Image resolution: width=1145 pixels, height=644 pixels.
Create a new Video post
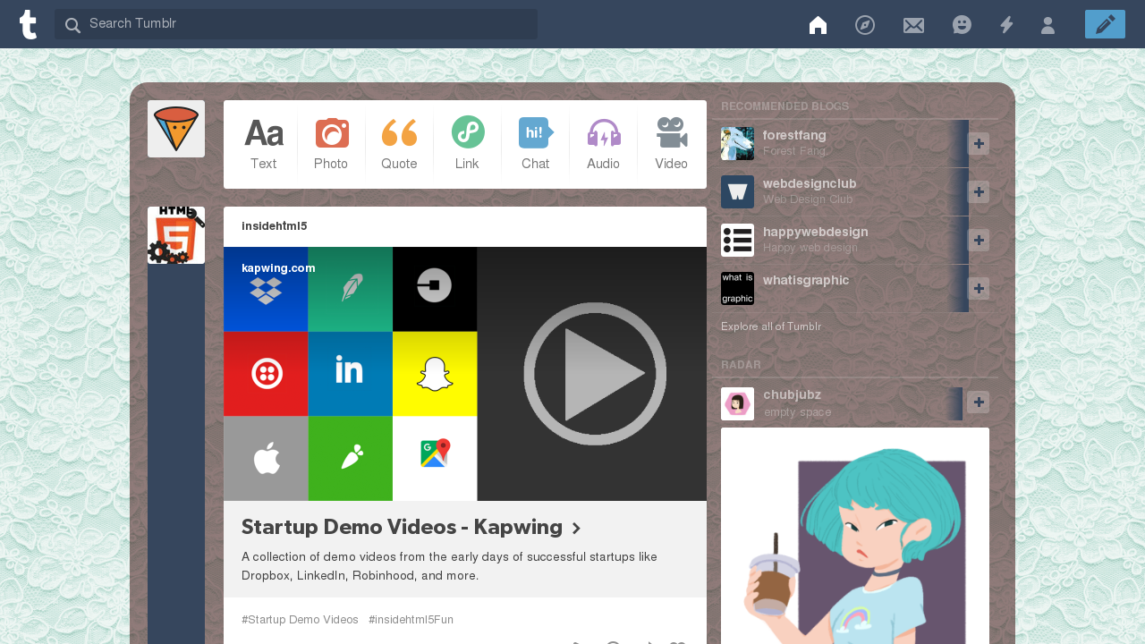[671, 144]
